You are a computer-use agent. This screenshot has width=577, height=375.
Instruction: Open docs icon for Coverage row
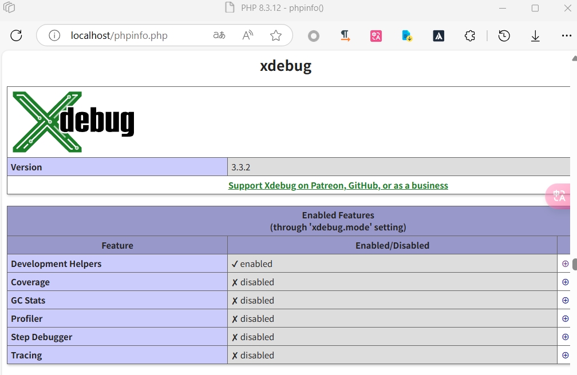565,282
